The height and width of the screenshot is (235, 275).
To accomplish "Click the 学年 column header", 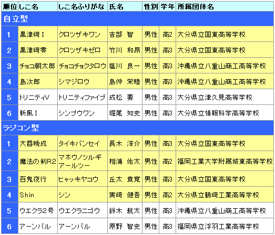I will [x=168, y=7].
